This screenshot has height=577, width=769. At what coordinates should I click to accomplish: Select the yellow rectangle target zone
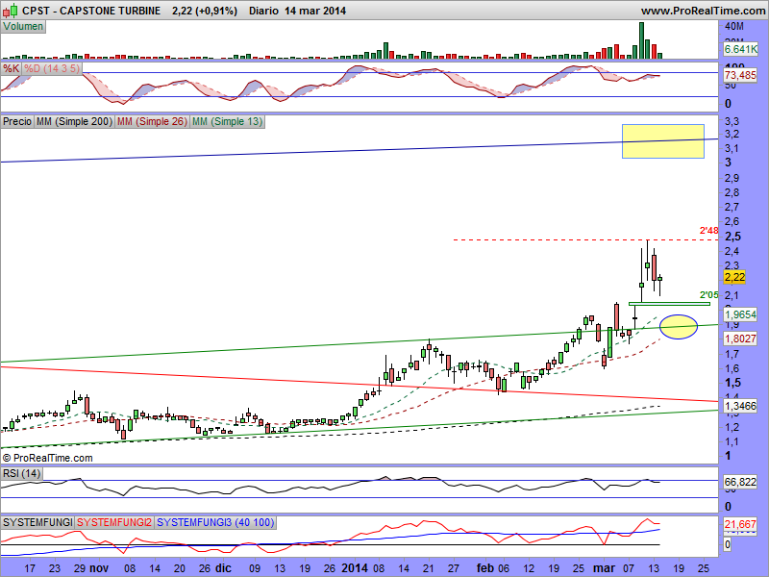(663, 141)
